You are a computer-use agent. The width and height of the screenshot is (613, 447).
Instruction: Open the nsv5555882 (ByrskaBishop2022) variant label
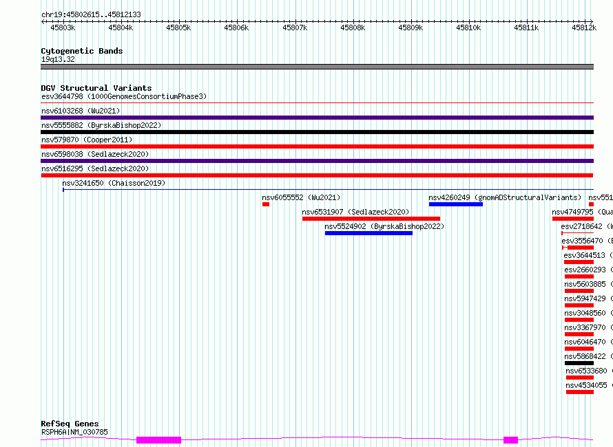101,125
